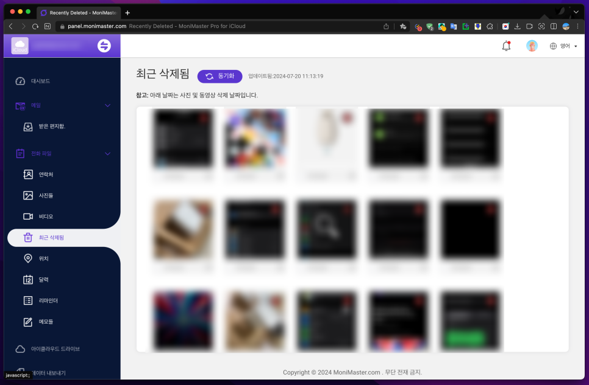The width and height of the screenshot is (589, 385).
Task: Bookmark the page with the star icon
Action: coord(403,26)
